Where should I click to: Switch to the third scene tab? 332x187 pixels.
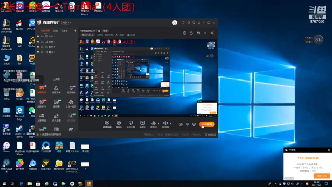point(64,31)
